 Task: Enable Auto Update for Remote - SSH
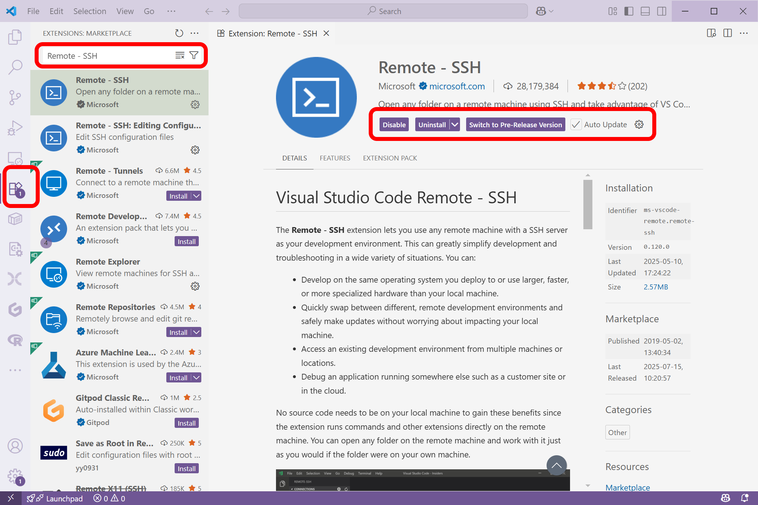(576, 124)
